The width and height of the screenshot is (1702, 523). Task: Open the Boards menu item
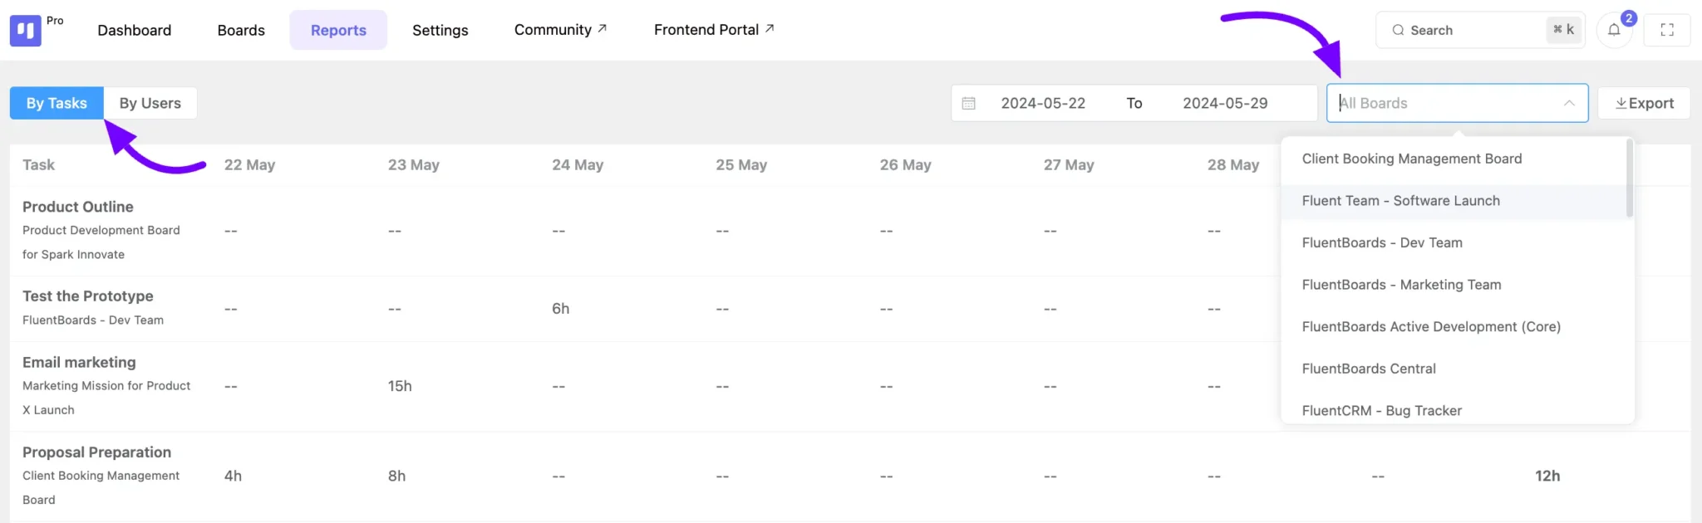coord(241,30)
